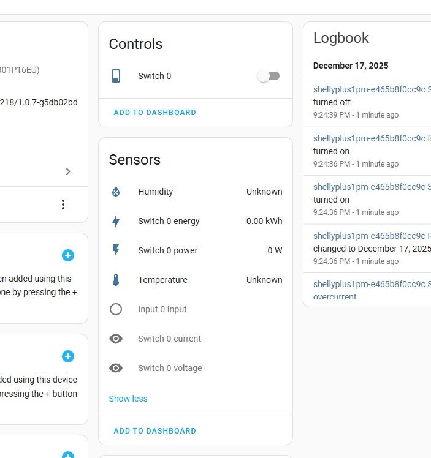Click the Switch 0 device icon in Controls
This screenshot has width=431, height=458.
[116, 76]
